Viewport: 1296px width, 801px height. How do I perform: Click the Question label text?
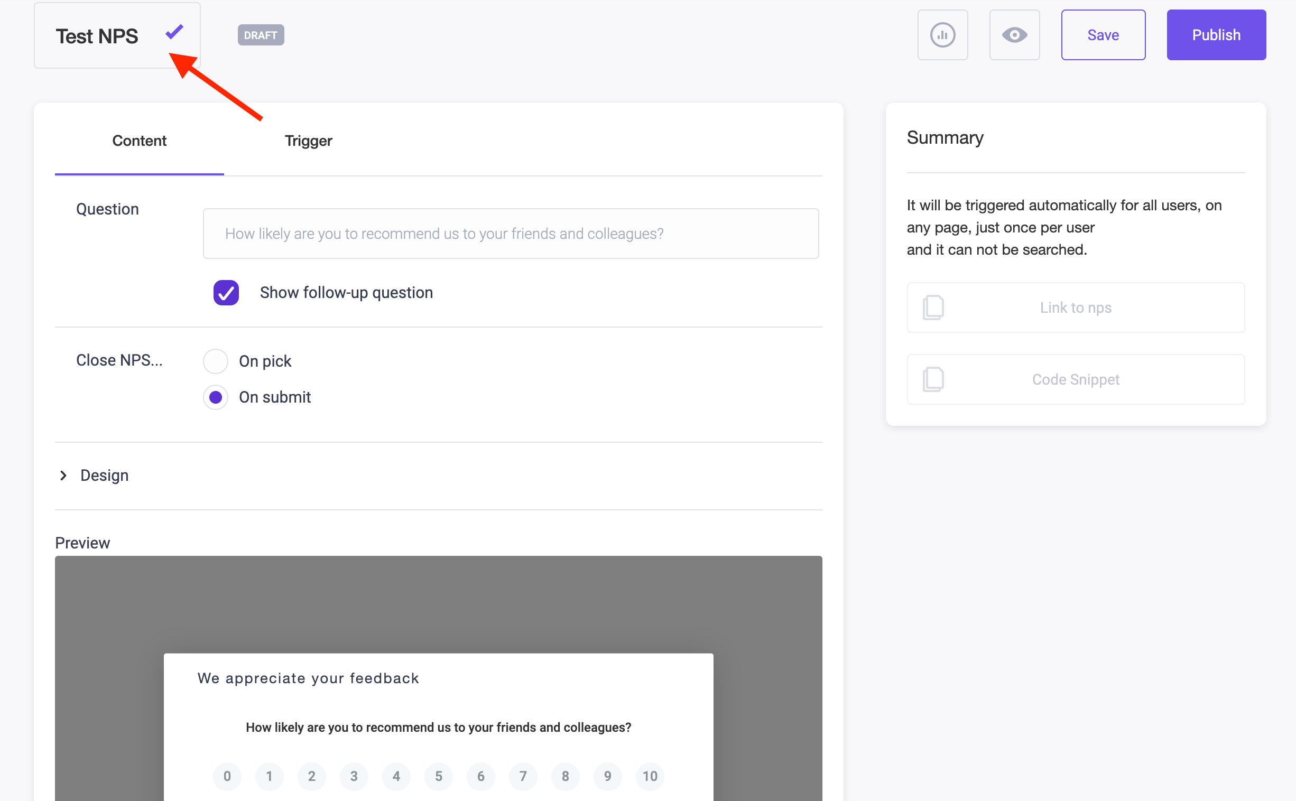[107, 209]
